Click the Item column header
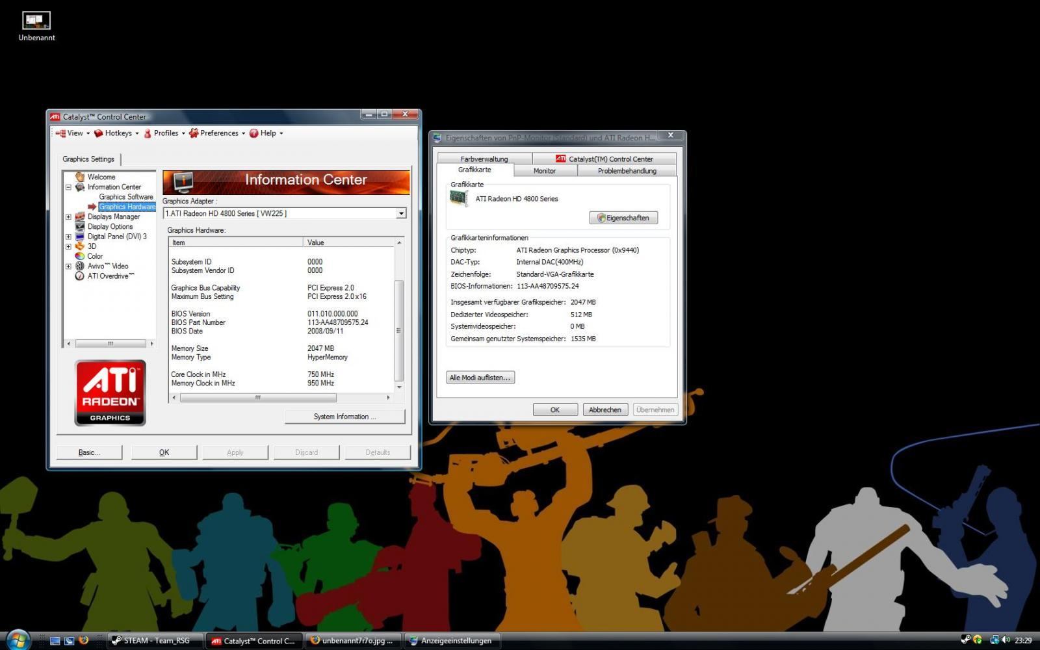 236,242
